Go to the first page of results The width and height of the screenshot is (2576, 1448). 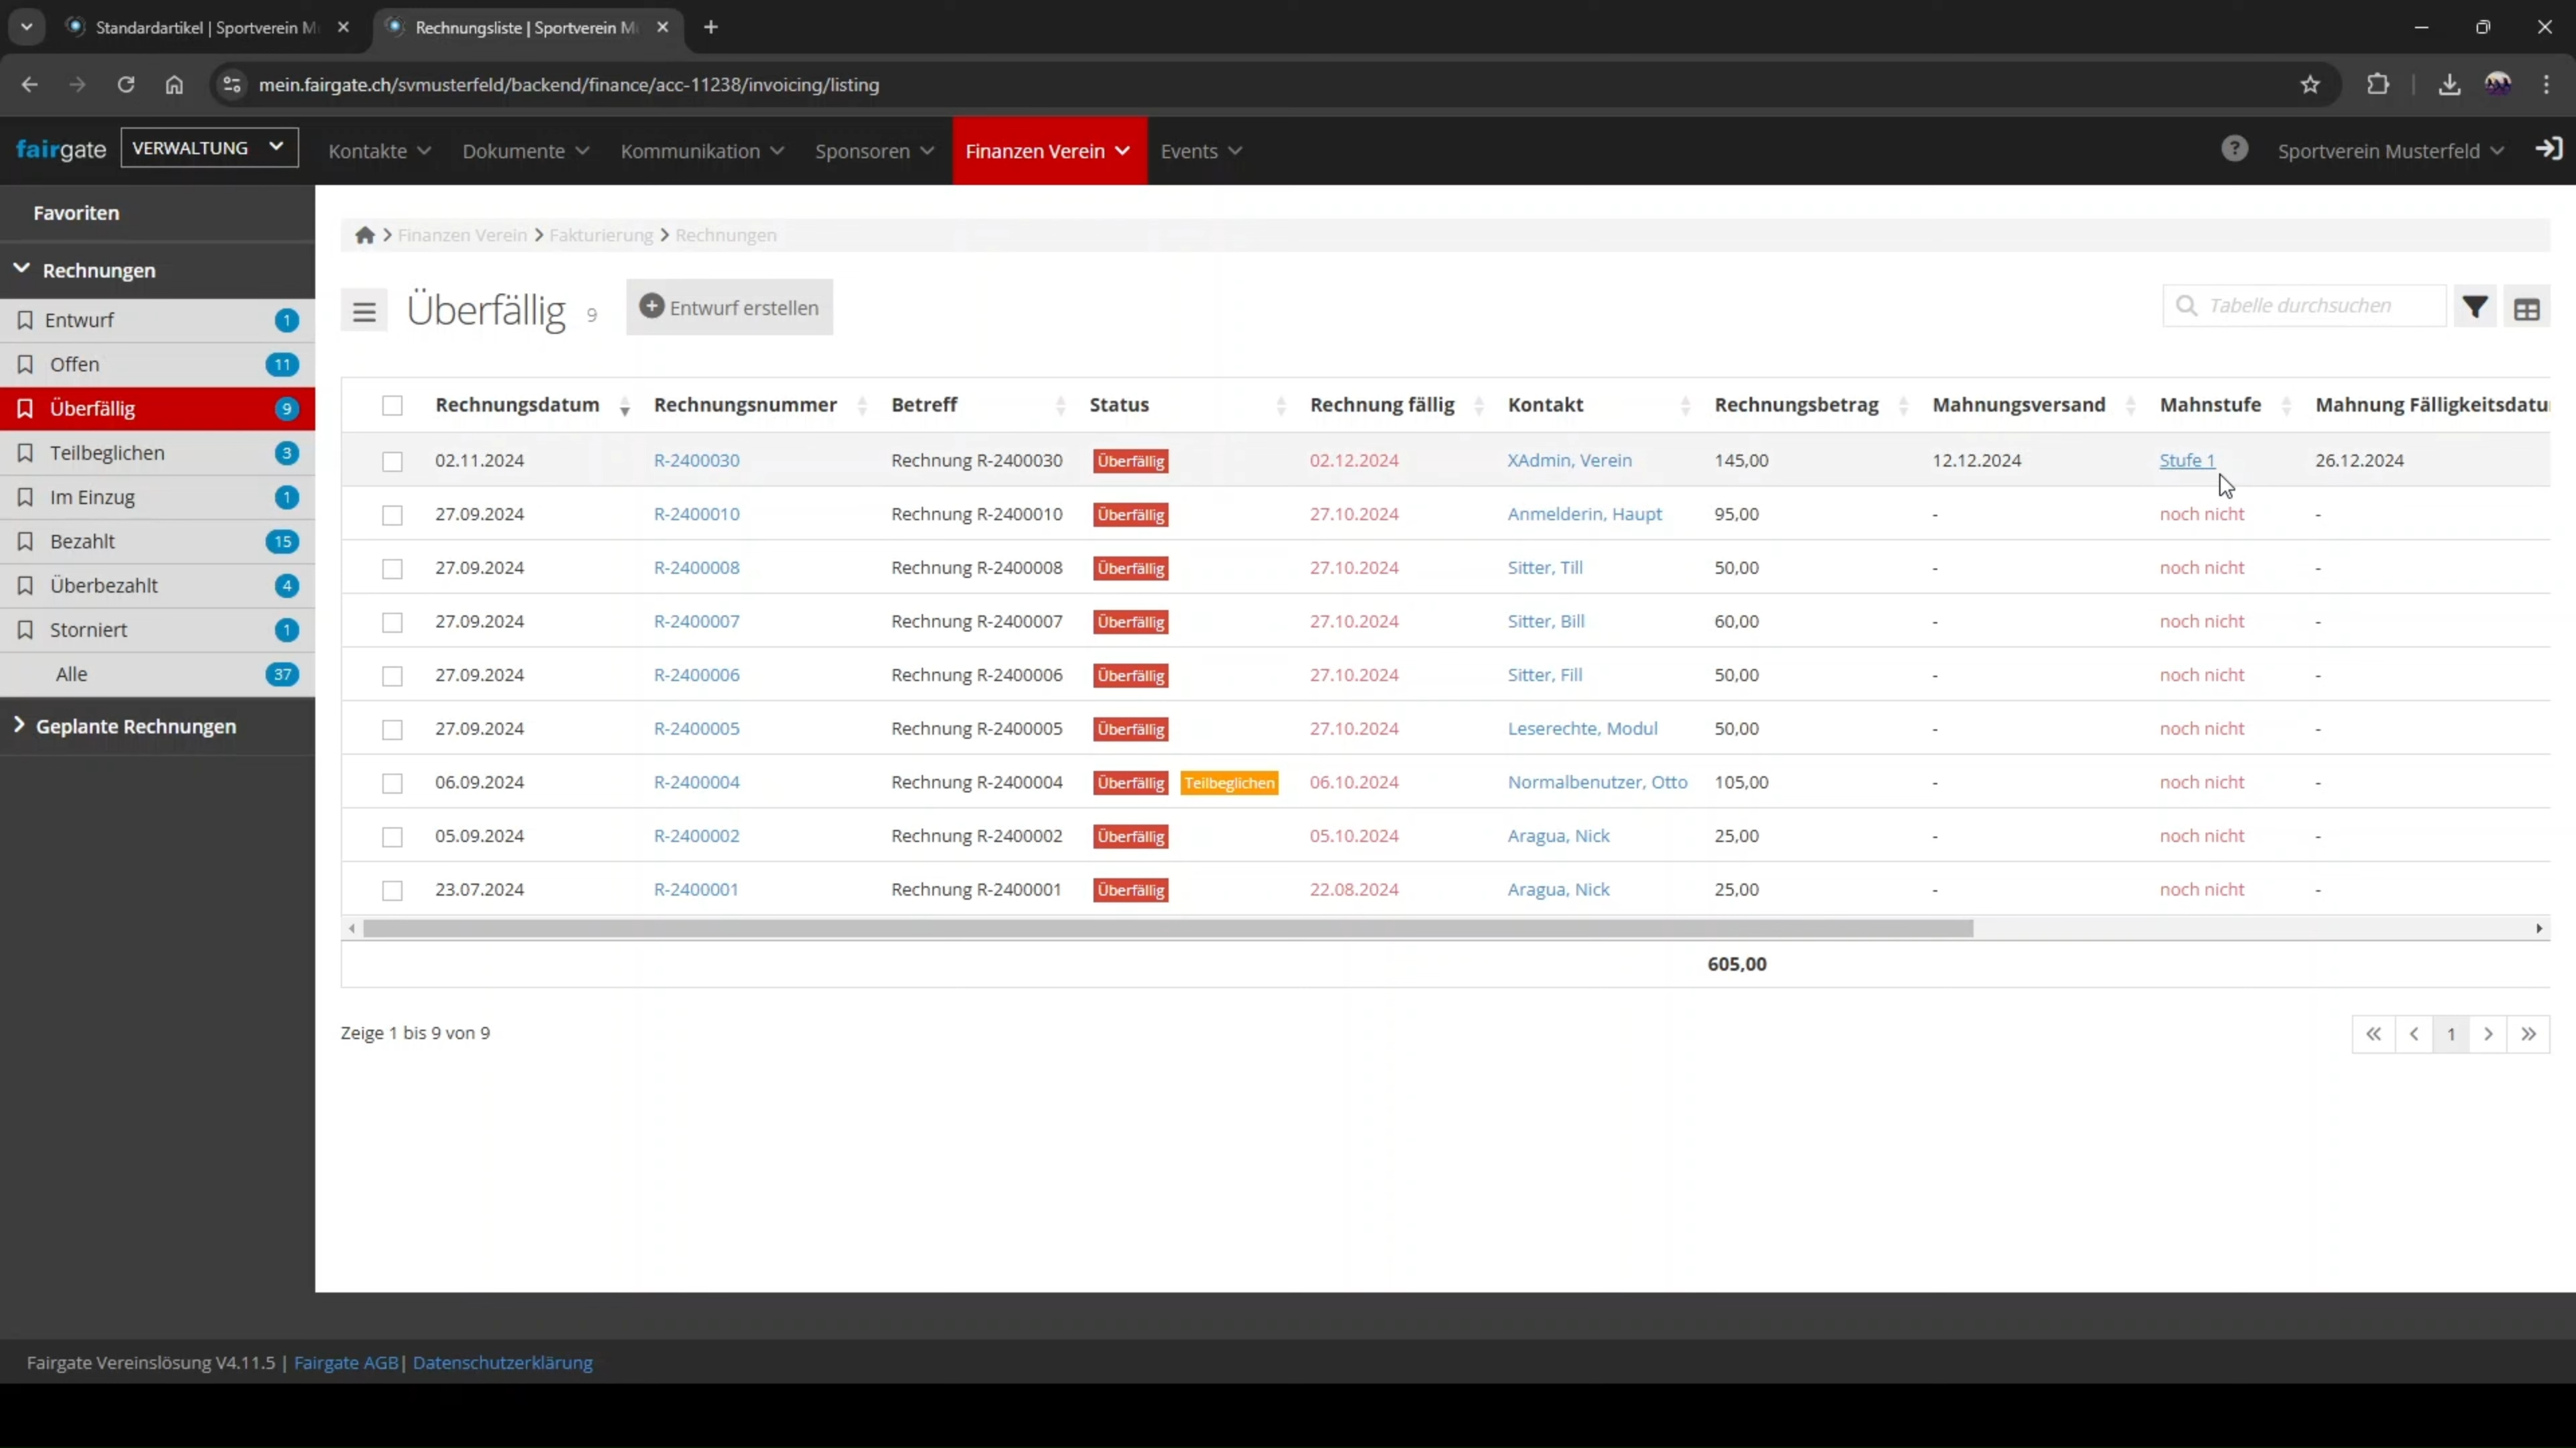pyautogui.click(x=2374, y=1034)
